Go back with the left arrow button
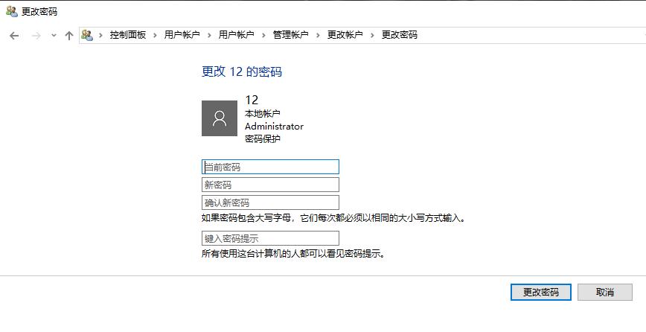The width and height of the screenshot is (646, 332). point(14,36)
